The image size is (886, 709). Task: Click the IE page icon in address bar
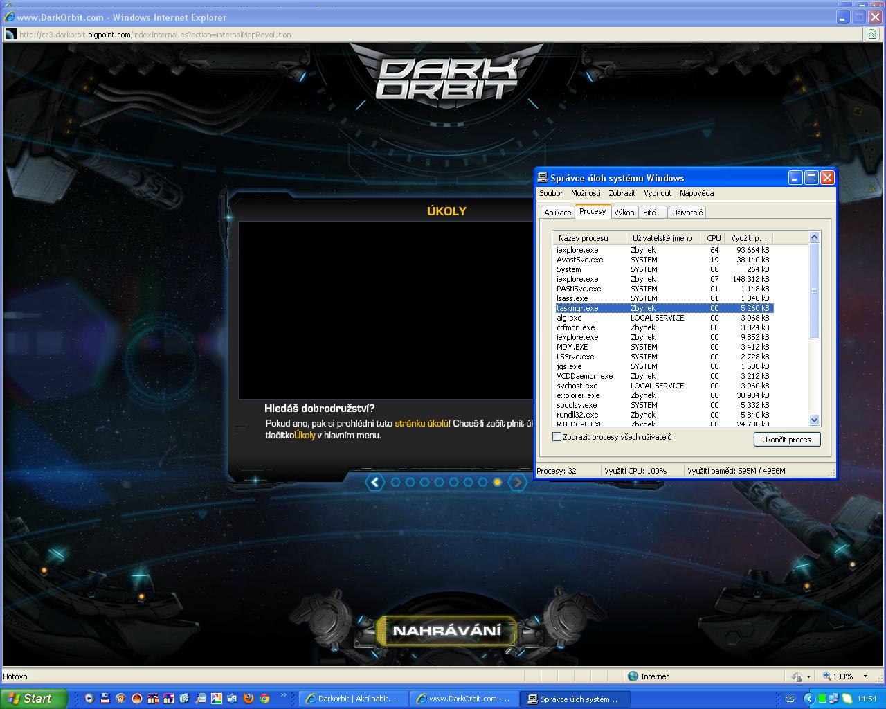pyautogui.click(x=10, y=34)
